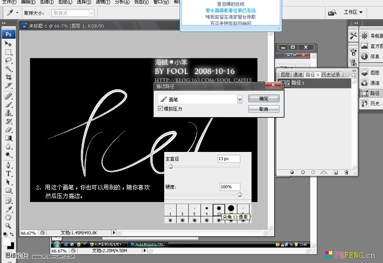Open the Histogram (直方图) panel icon
The width and height of the screenshot is (383, 263).
pos(364,46)
